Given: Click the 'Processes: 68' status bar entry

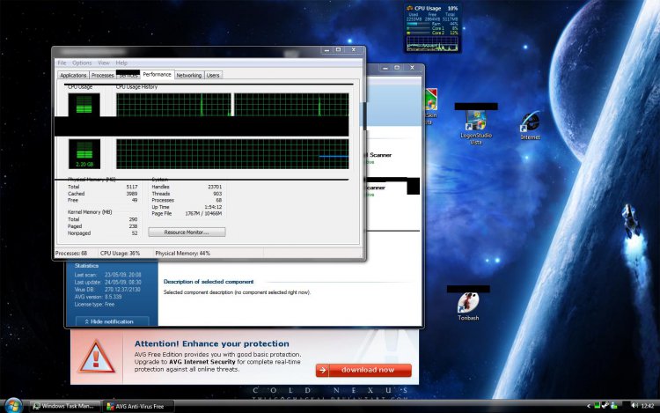Looking at the screenshot, I should point(71,253).
